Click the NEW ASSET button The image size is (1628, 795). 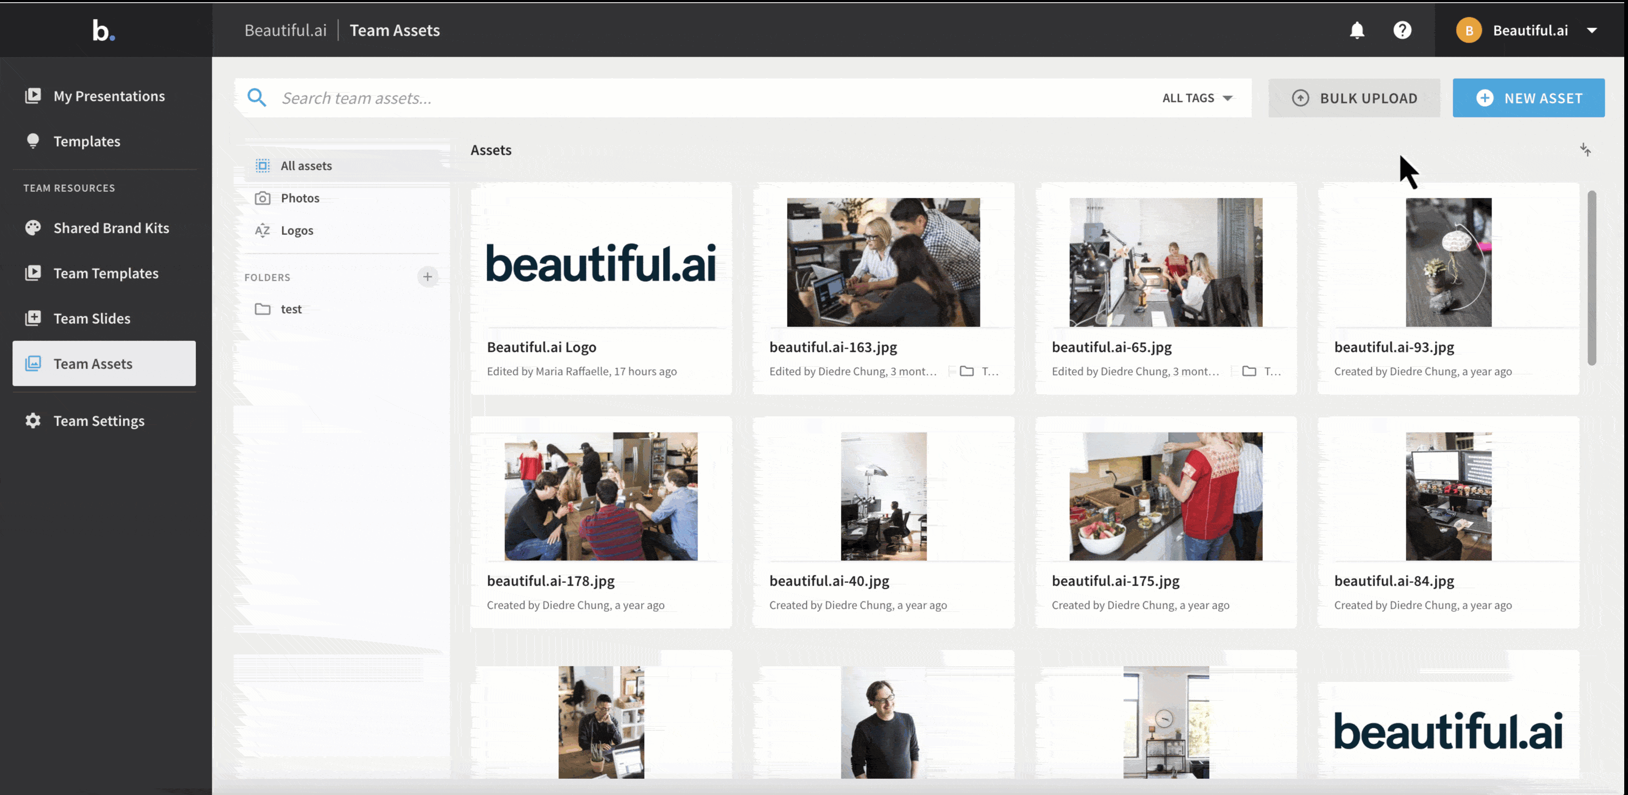coord(1528,98)
